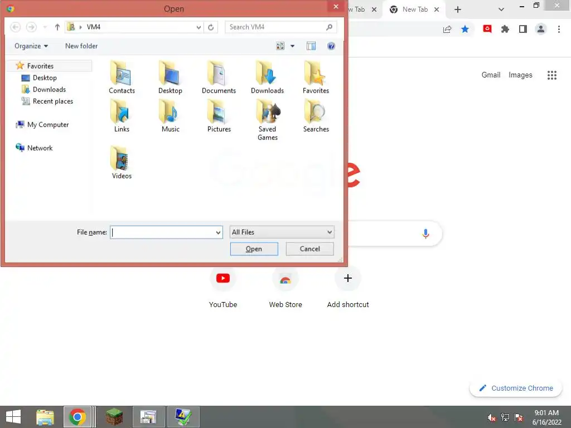The height and width of the screenshot is (428, 571).
Task: Click the muted volume tray icon
Action: point(492,417)
